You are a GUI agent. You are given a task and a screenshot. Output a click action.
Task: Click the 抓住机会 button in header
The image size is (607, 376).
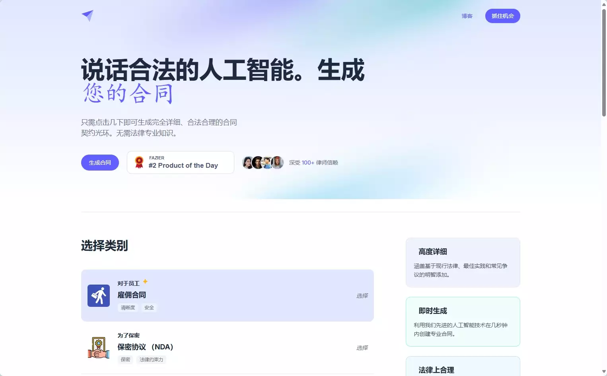coord(503,16)
